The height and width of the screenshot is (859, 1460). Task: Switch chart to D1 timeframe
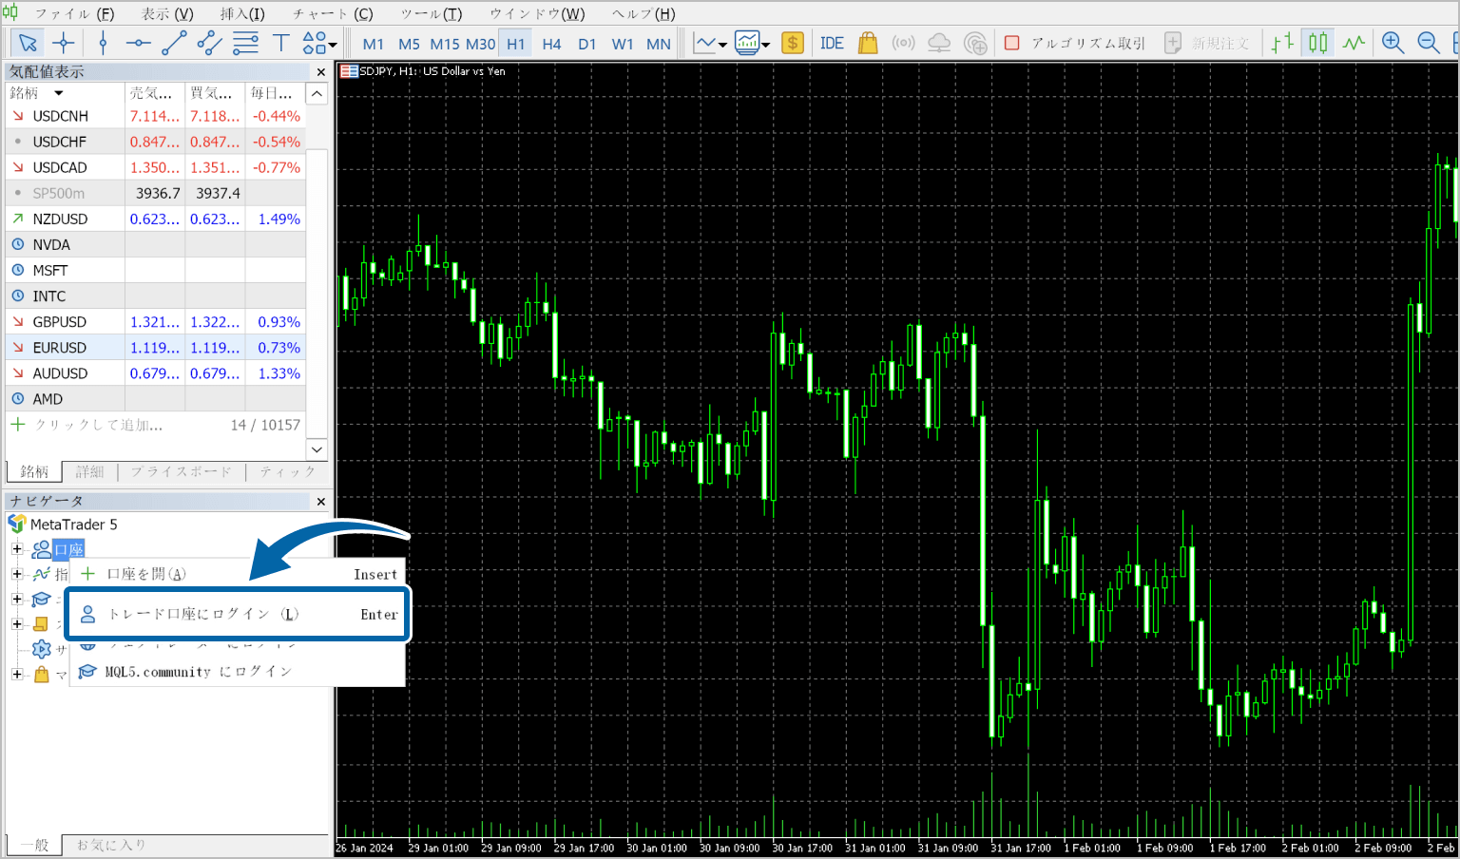click(x=587, y=44)
